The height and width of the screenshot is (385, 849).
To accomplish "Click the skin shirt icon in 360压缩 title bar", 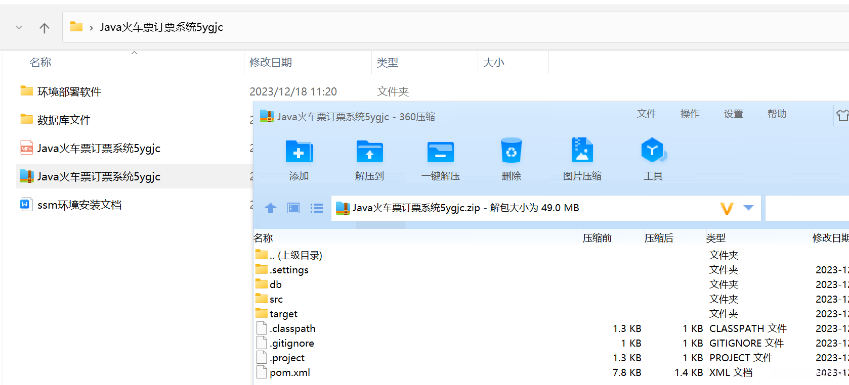I will tap(842, 115).
